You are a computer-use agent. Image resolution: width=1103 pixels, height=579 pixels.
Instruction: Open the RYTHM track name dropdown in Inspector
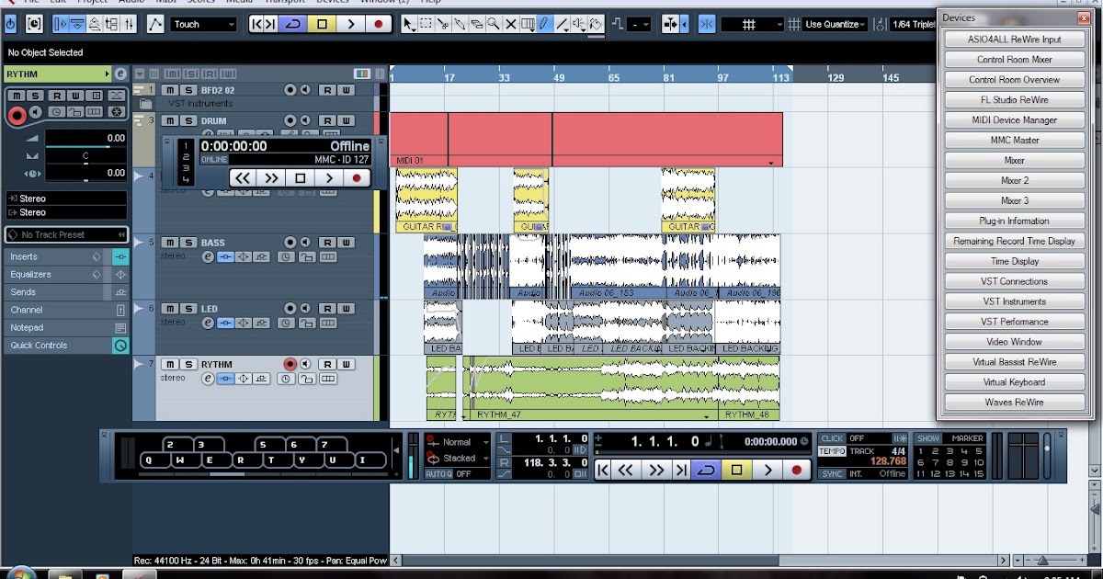coord(57,74)
